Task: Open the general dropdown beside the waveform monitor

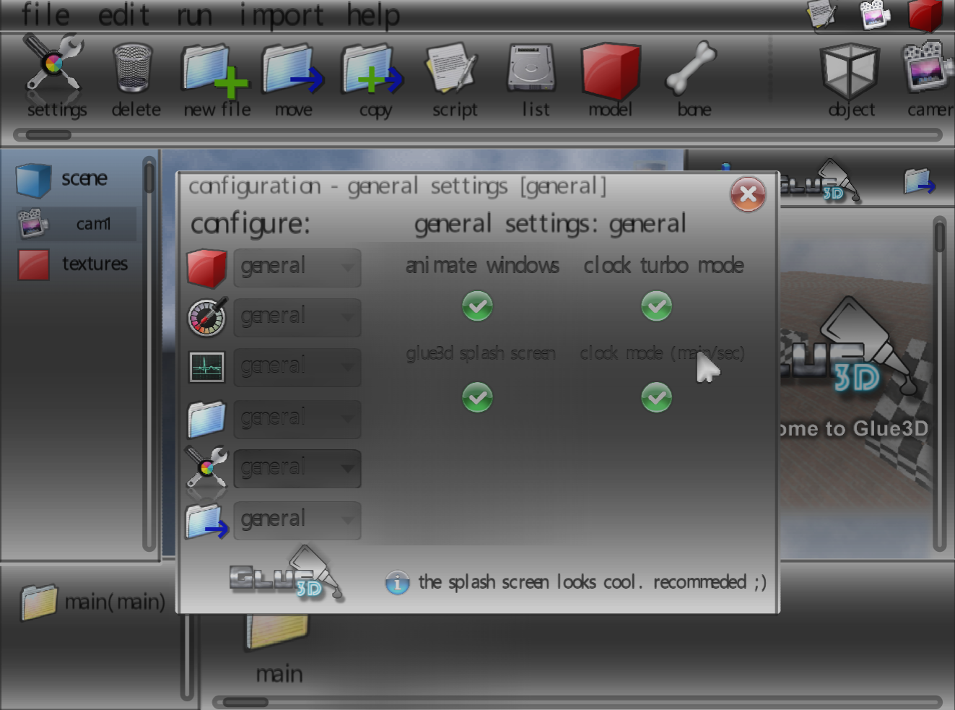Action: click(297, 368)
